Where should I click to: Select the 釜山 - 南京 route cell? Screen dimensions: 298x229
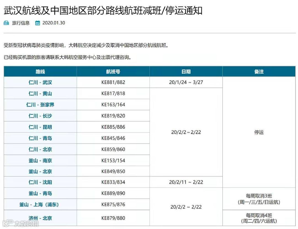coord(40,160)
